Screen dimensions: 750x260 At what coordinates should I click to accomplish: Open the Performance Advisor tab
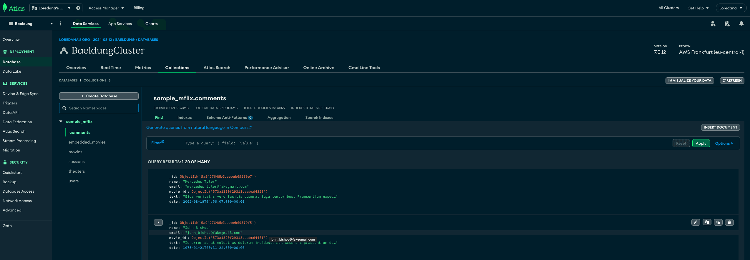[267, 68]
